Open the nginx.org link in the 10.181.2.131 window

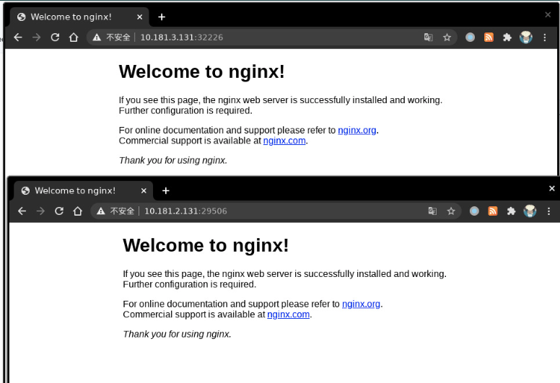(361, 304)
